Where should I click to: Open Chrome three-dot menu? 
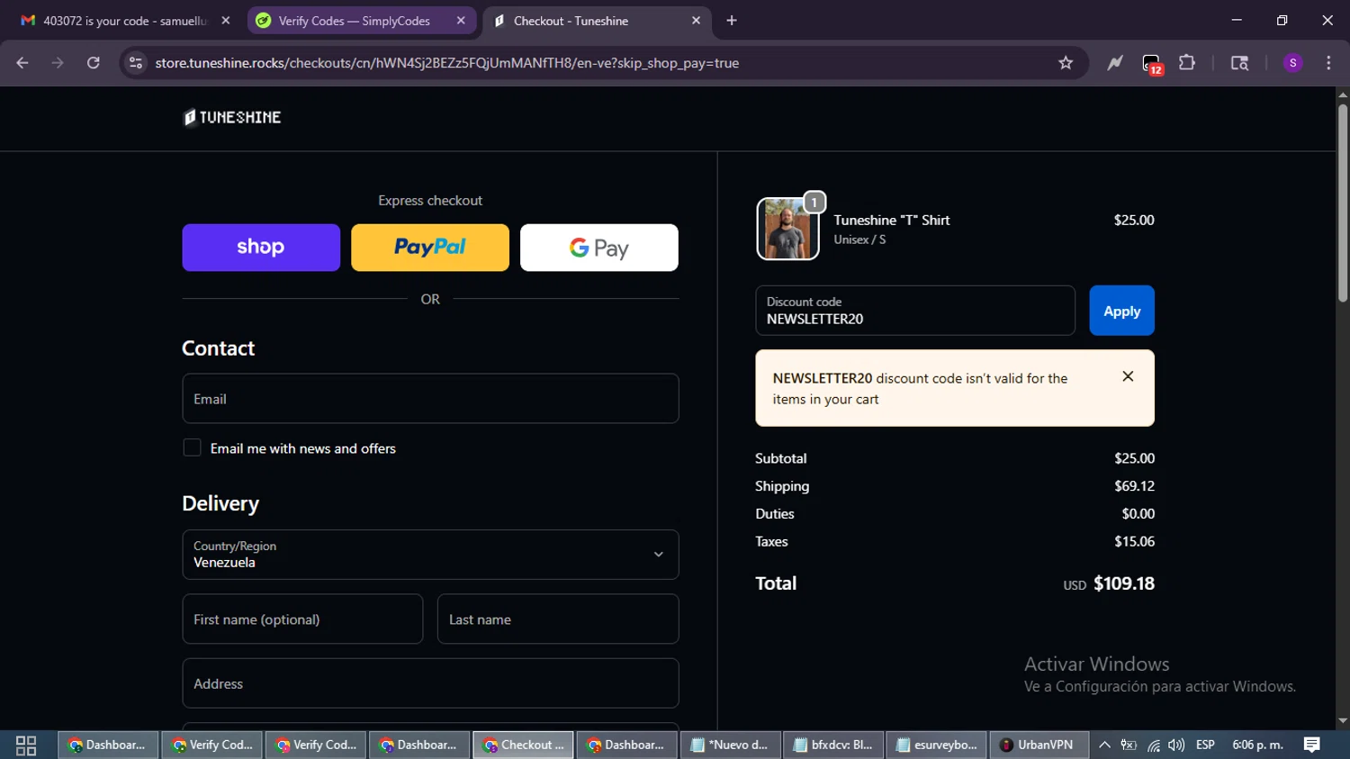(x=1328, y=63)
